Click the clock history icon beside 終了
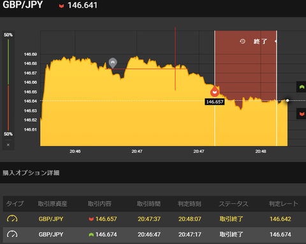 point(242,41)
